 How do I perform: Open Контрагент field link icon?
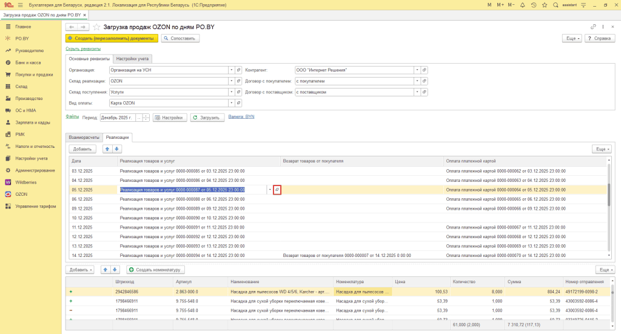coord(424,70)
